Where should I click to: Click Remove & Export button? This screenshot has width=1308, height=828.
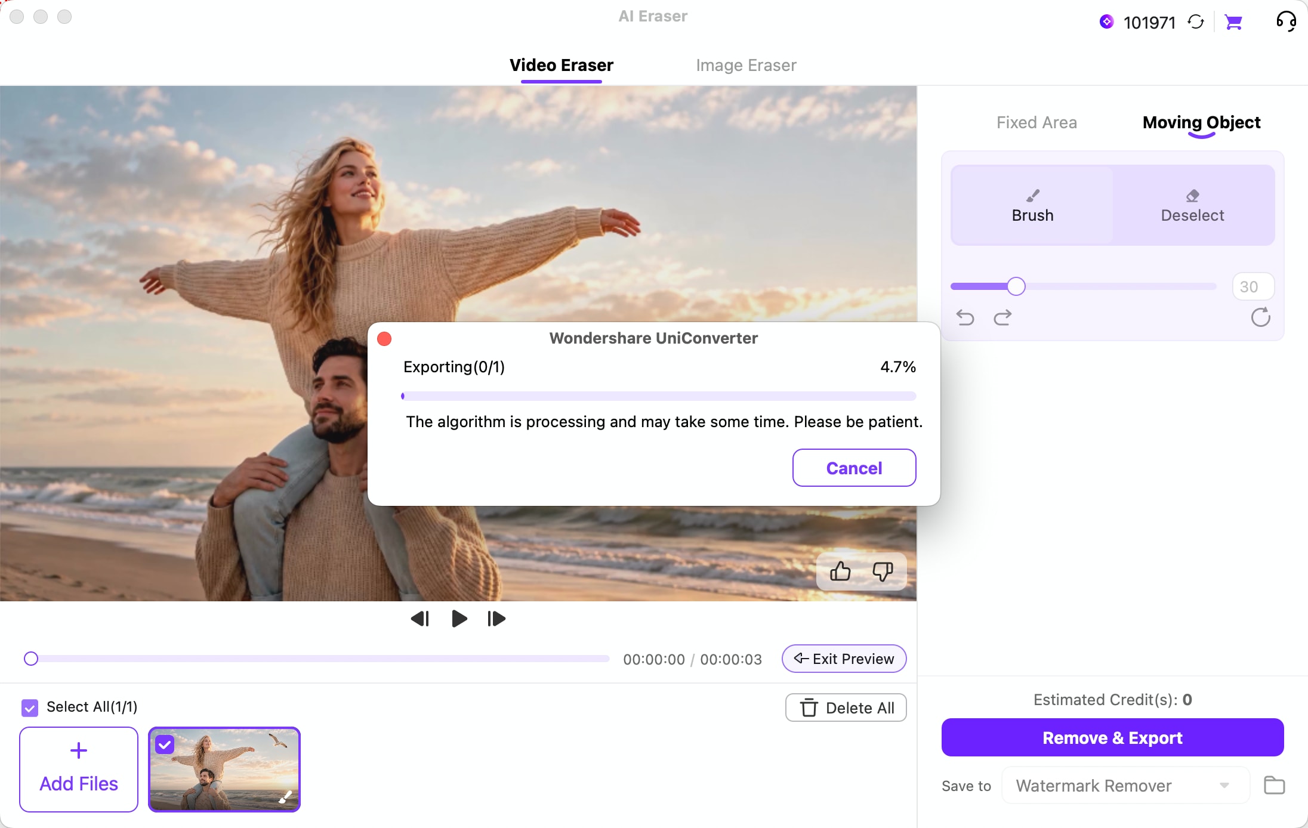(1112, 737)
